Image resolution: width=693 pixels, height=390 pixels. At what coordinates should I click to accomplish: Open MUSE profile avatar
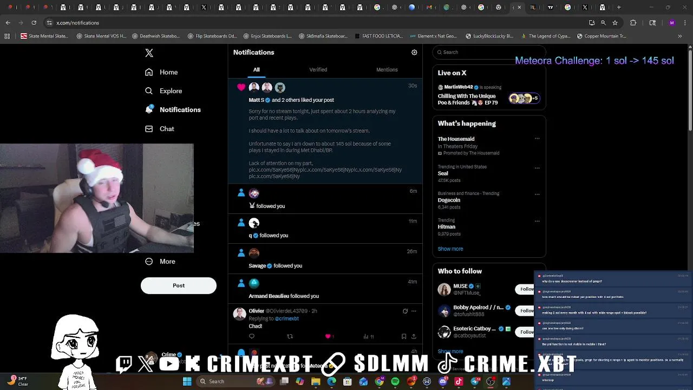[x=444, y=289]
